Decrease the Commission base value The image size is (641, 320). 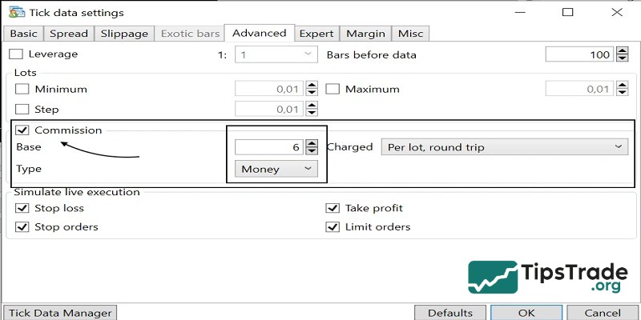(x=312, y=152)
